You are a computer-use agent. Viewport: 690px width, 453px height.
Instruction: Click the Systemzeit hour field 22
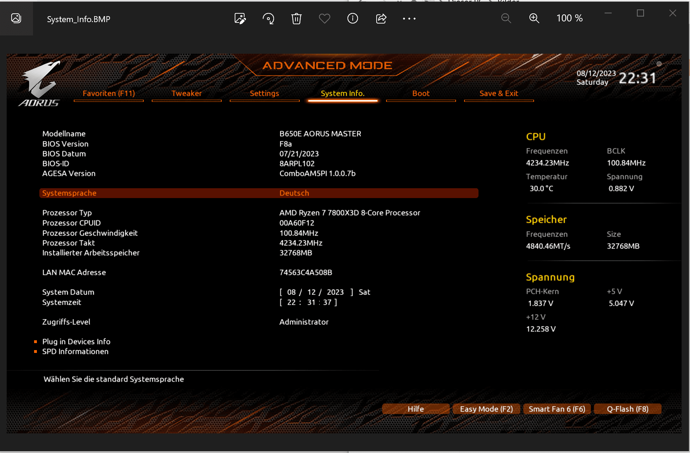point(291,302)
